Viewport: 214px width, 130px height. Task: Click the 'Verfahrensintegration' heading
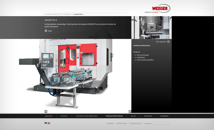142,45
